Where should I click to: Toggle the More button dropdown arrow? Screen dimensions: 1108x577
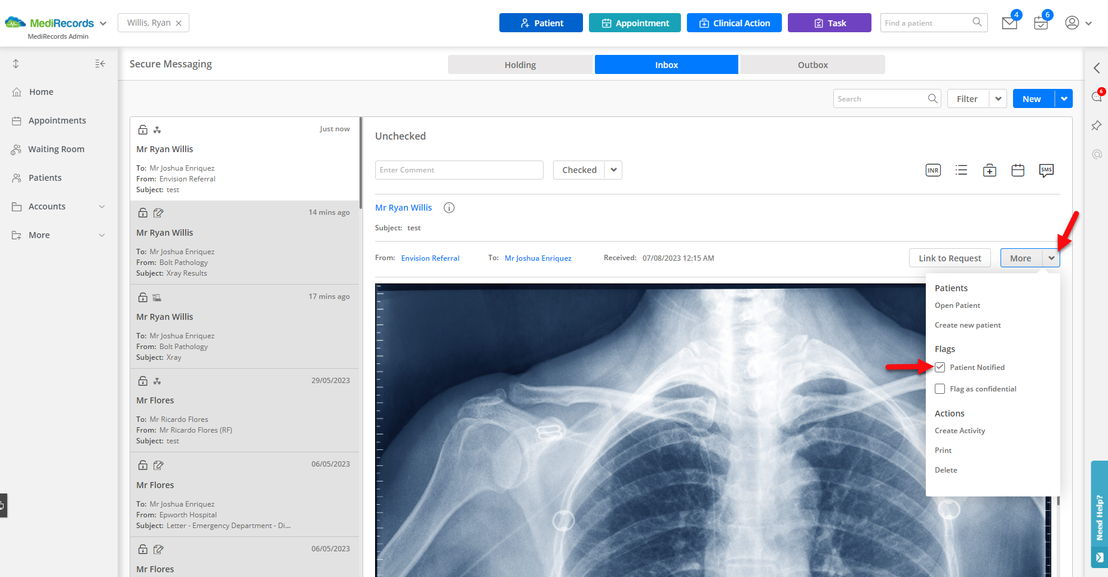click(1051, 258)
